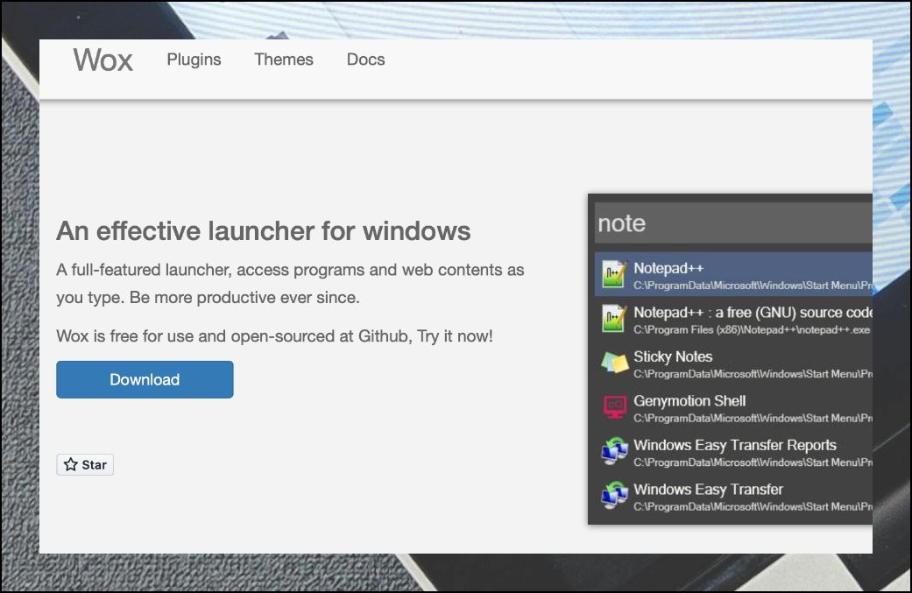Click the Wox logo title
Screen dimensions: 912x593
pos(103,60)
